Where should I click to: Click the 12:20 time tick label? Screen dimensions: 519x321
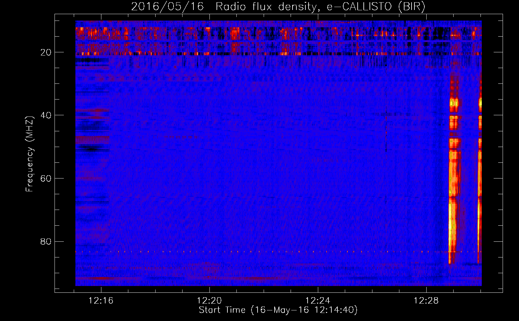point(209,301)
